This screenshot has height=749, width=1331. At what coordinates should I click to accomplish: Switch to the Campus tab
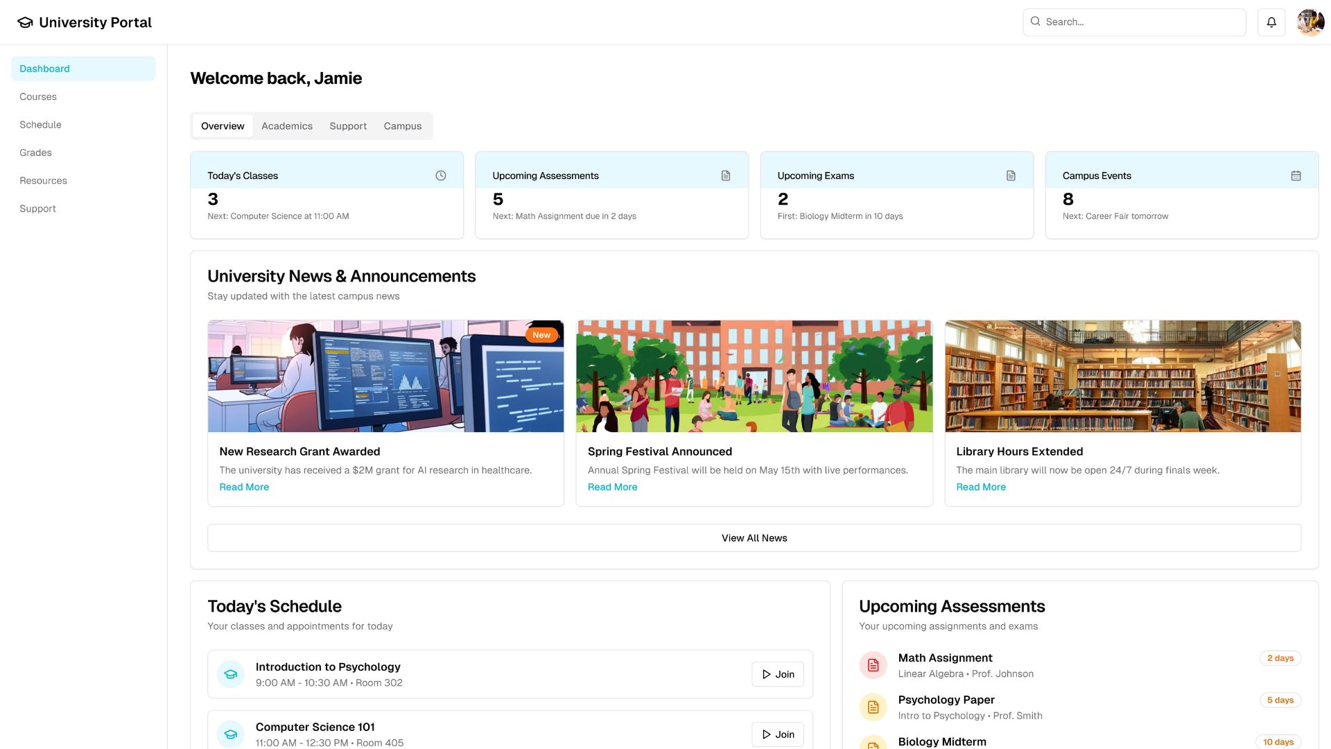(403, 126)
